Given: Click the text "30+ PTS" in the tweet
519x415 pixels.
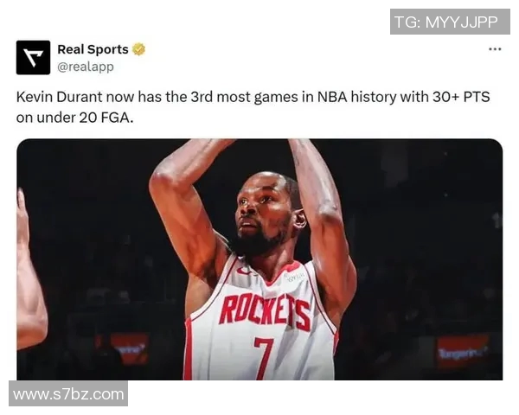Looking at the screenshot, I should click(461, 97).
